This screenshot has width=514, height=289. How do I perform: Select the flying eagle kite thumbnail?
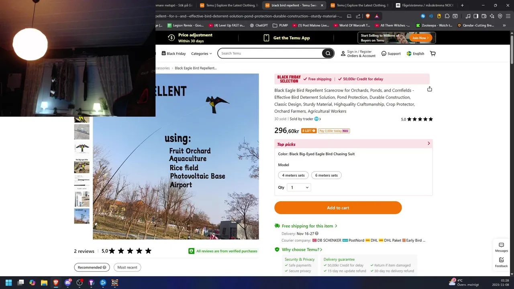82,149
